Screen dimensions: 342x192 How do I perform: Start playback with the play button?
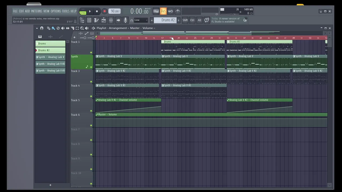click(90, 11)
